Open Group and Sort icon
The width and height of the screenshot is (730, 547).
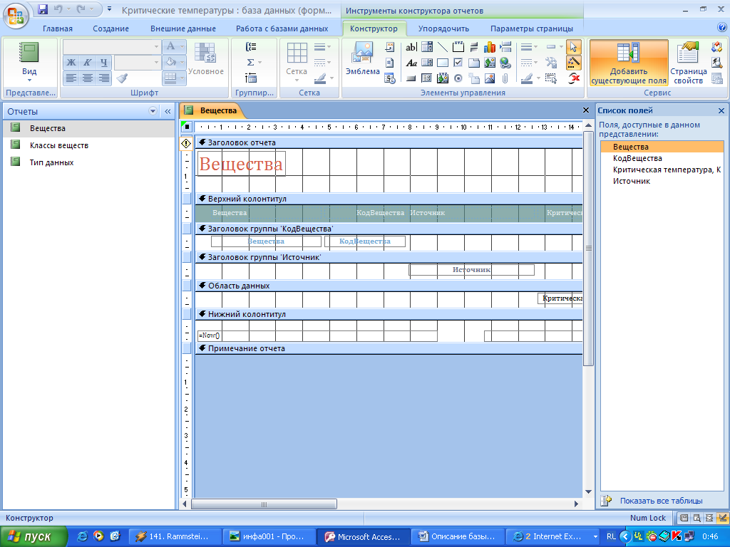point(251,47)
